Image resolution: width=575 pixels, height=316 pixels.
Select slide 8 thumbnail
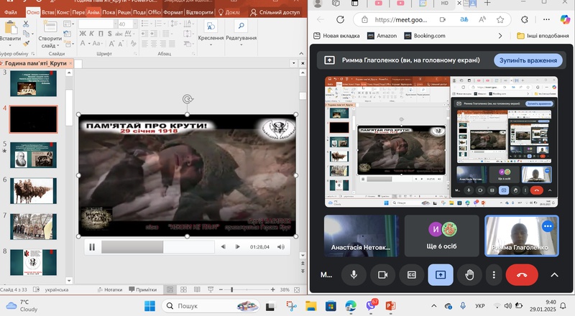coord(33,262)
